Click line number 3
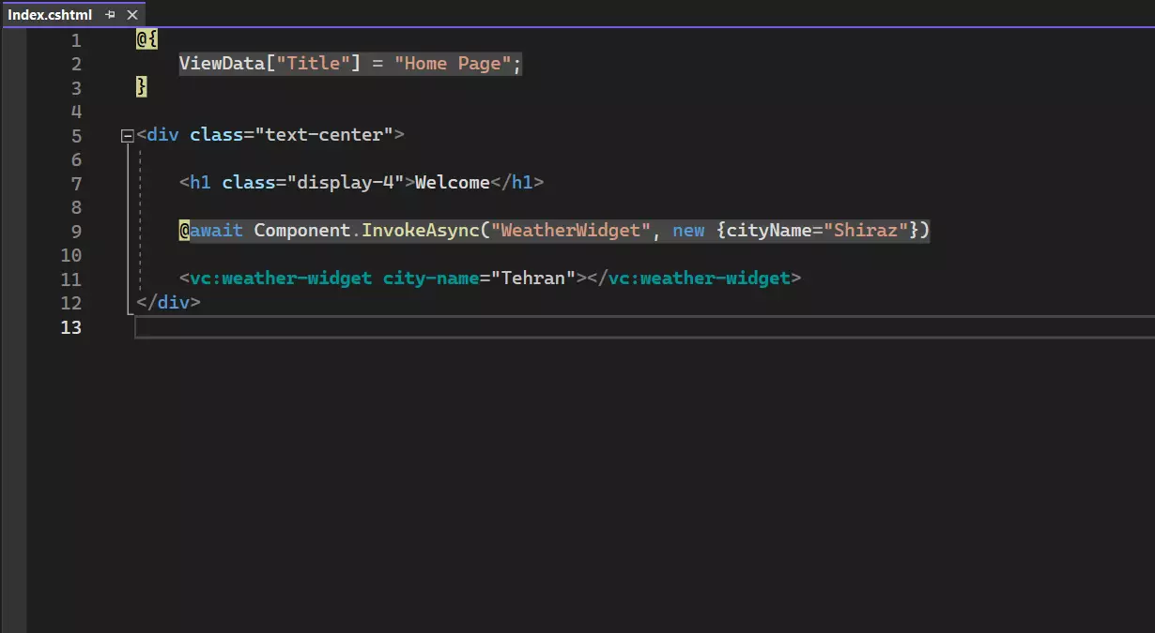1155x633 pixels. [76, 88]
